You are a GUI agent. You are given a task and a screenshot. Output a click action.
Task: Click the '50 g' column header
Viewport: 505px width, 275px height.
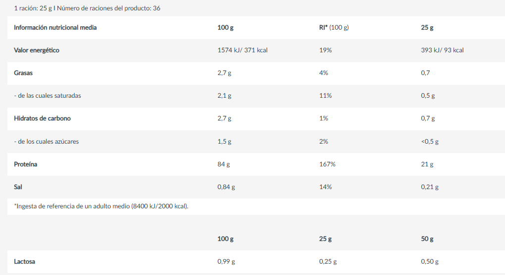tap(427, 238)
